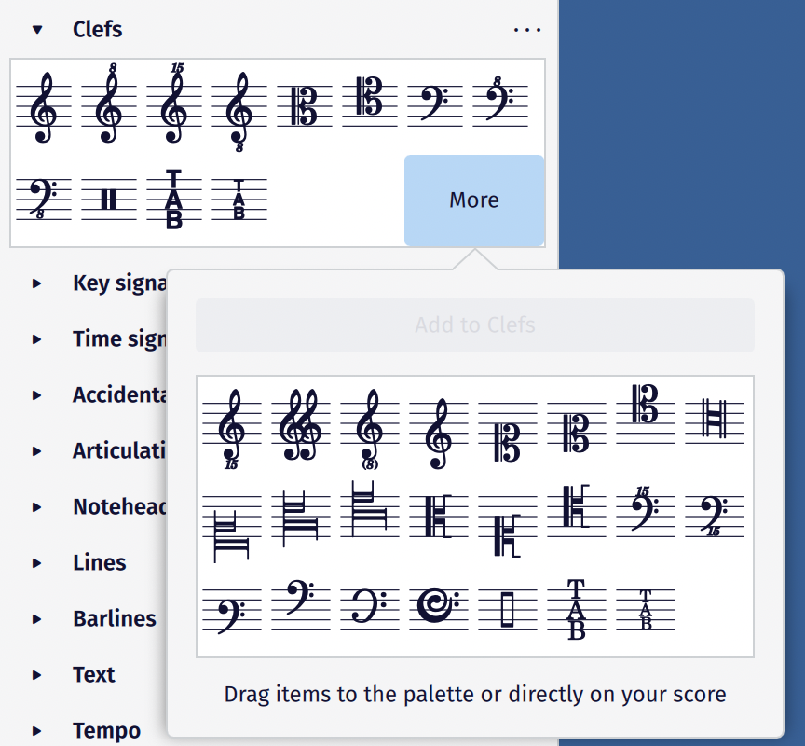The image size is (805, 746).
Task: Select the standard treble clef in the Clefs palette
Action: 40,103
